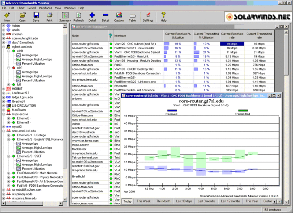Select the Today tab

coord(127,201)
